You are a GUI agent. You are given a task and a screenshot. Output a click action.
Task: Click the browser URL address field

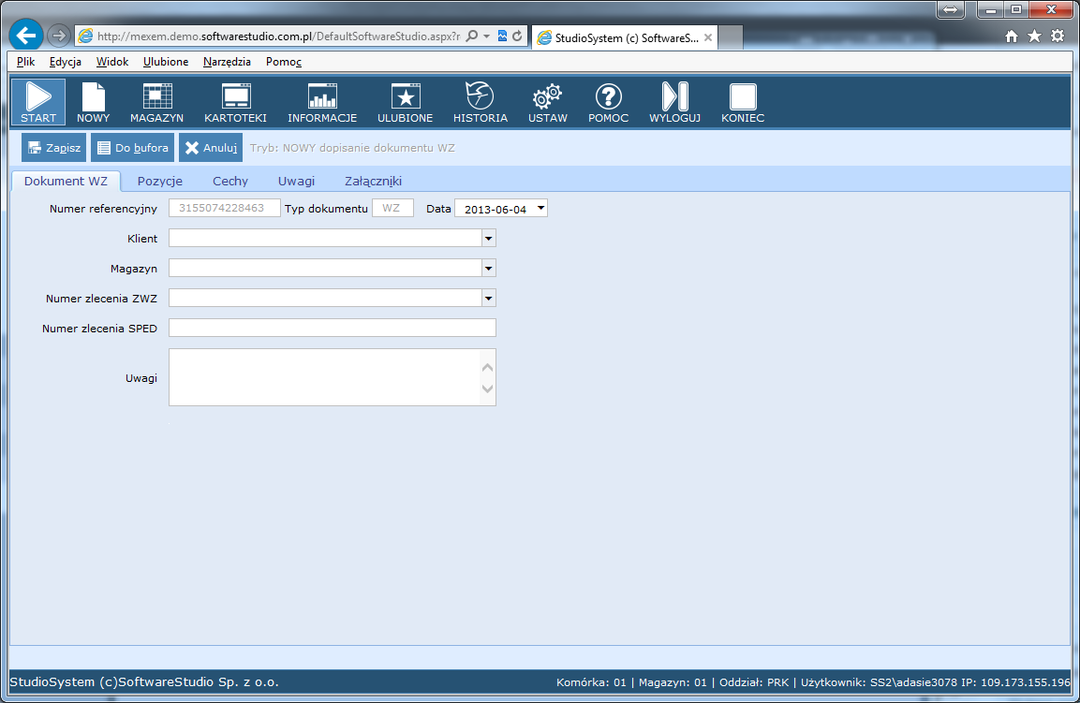[x=278, y=36]
